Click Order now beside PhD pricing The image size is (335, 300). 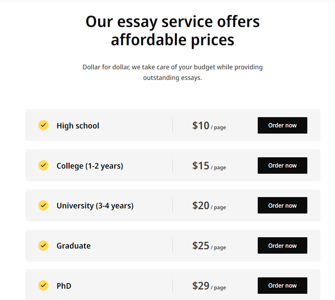(x=282, y=285)
